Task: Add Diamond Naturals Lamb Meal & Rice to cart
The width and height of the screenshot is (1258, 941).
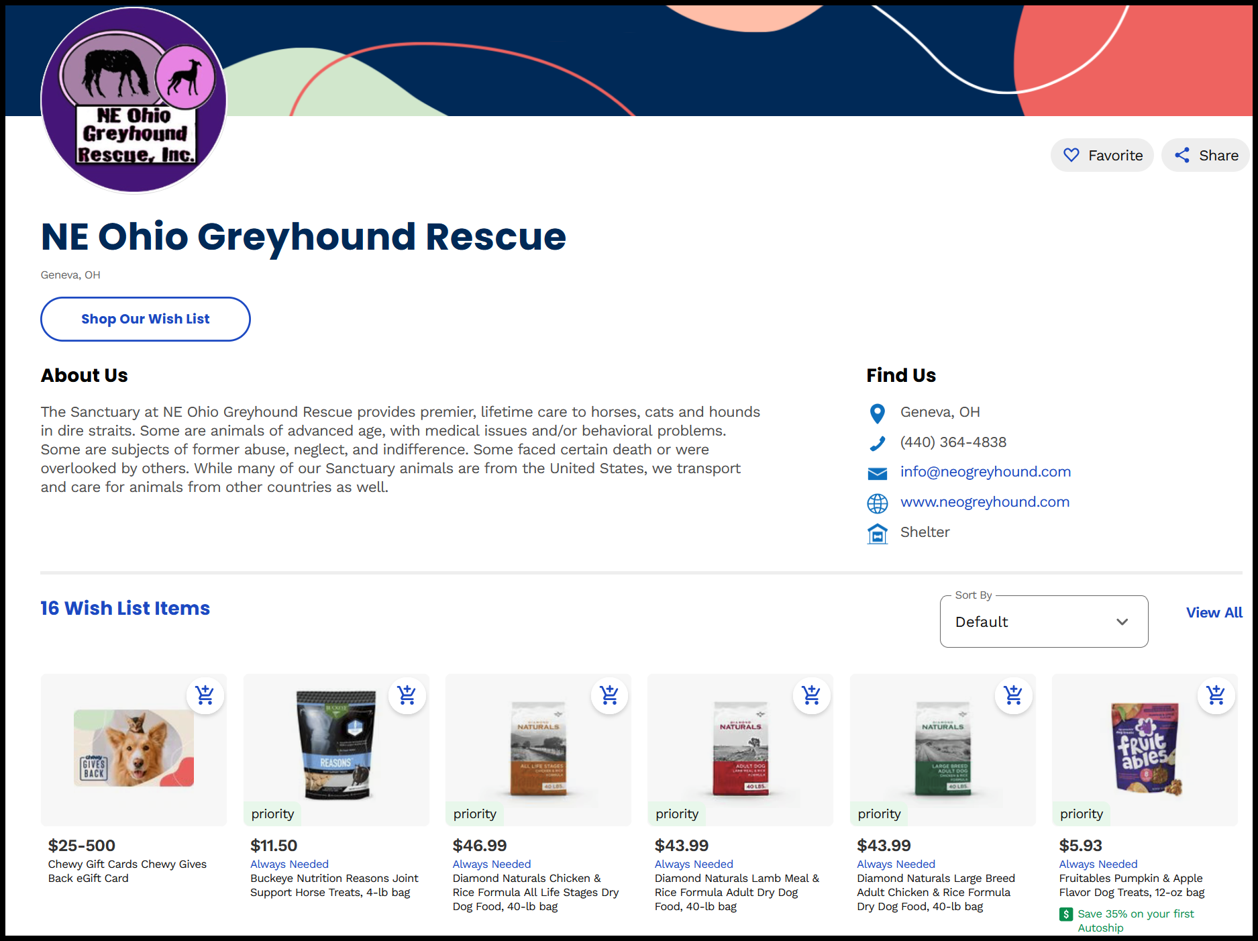Action: (x=811, y=695)
